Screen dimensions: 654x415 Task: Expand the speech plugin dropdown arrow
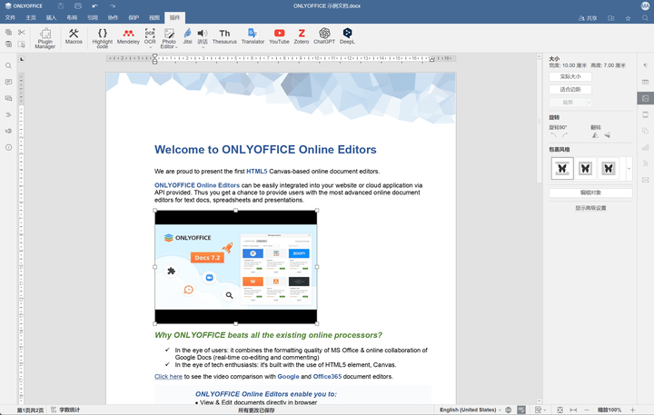pyautogui.click(x=203, y=47)
